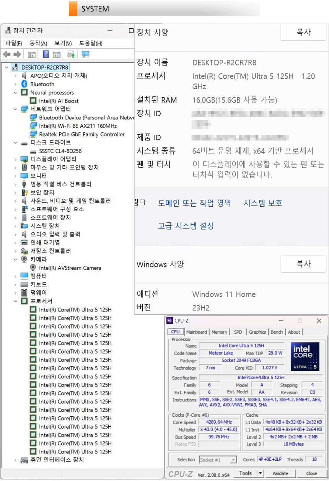Image resolution: width=329 pixels, height=481 pixels.
Task: Open the 도움말(H) menu
Action: (x=91, y=43)
